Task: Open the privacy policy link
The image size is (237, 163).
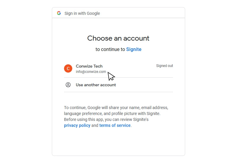Action: 77,125
